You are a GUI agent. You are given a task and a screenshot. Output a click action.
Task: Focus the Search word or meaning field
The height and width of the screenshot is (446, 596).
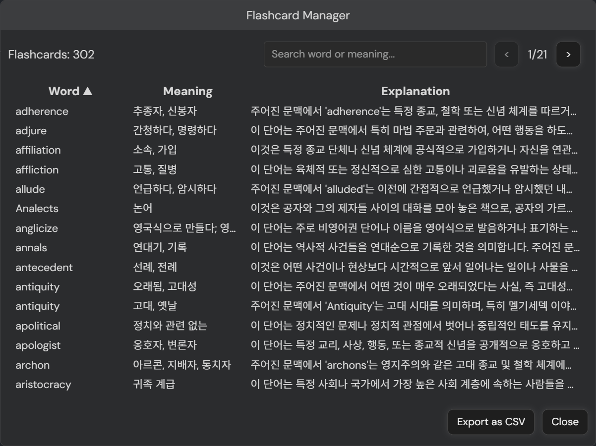[375, 55]
